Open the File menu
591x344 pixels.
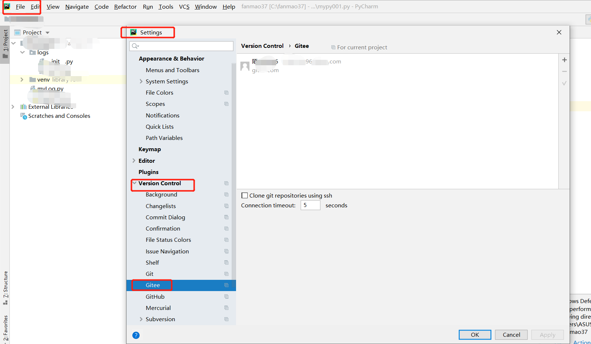point(20,7)
